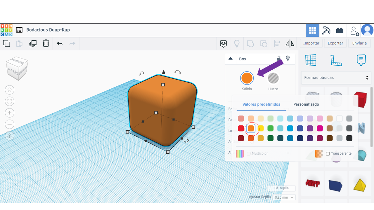
Task: Choose the Sólido orange circle
Action: (247, 78)
